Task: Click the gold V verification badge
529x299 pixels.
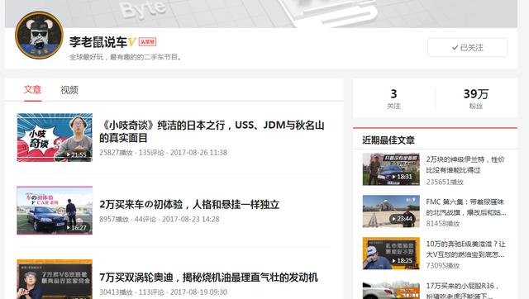Action: (132, 42)
